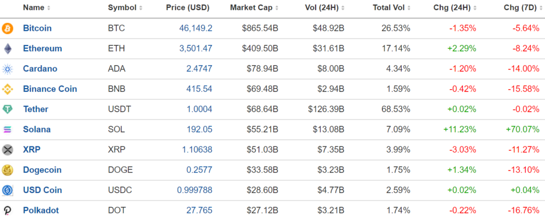This screenshot has width=545, height=217.
Task: Click the USD Coin logo icon
Action: click(x=7, y=190)
